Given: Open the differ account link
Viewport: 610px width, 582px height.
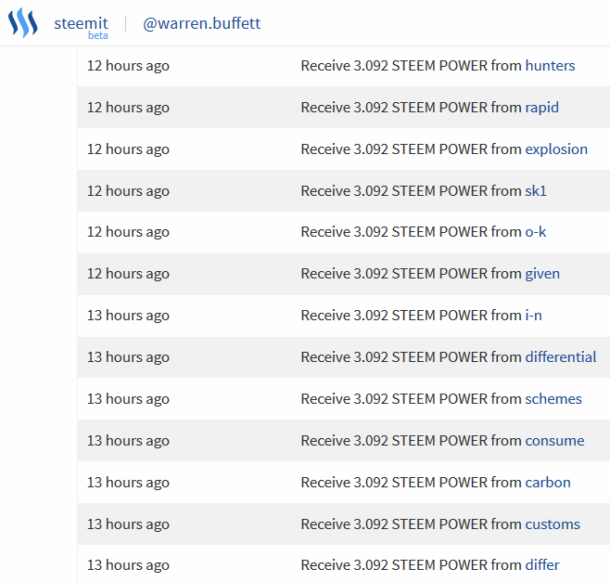Looking at the screenshot, I should [x=542, y=565].
